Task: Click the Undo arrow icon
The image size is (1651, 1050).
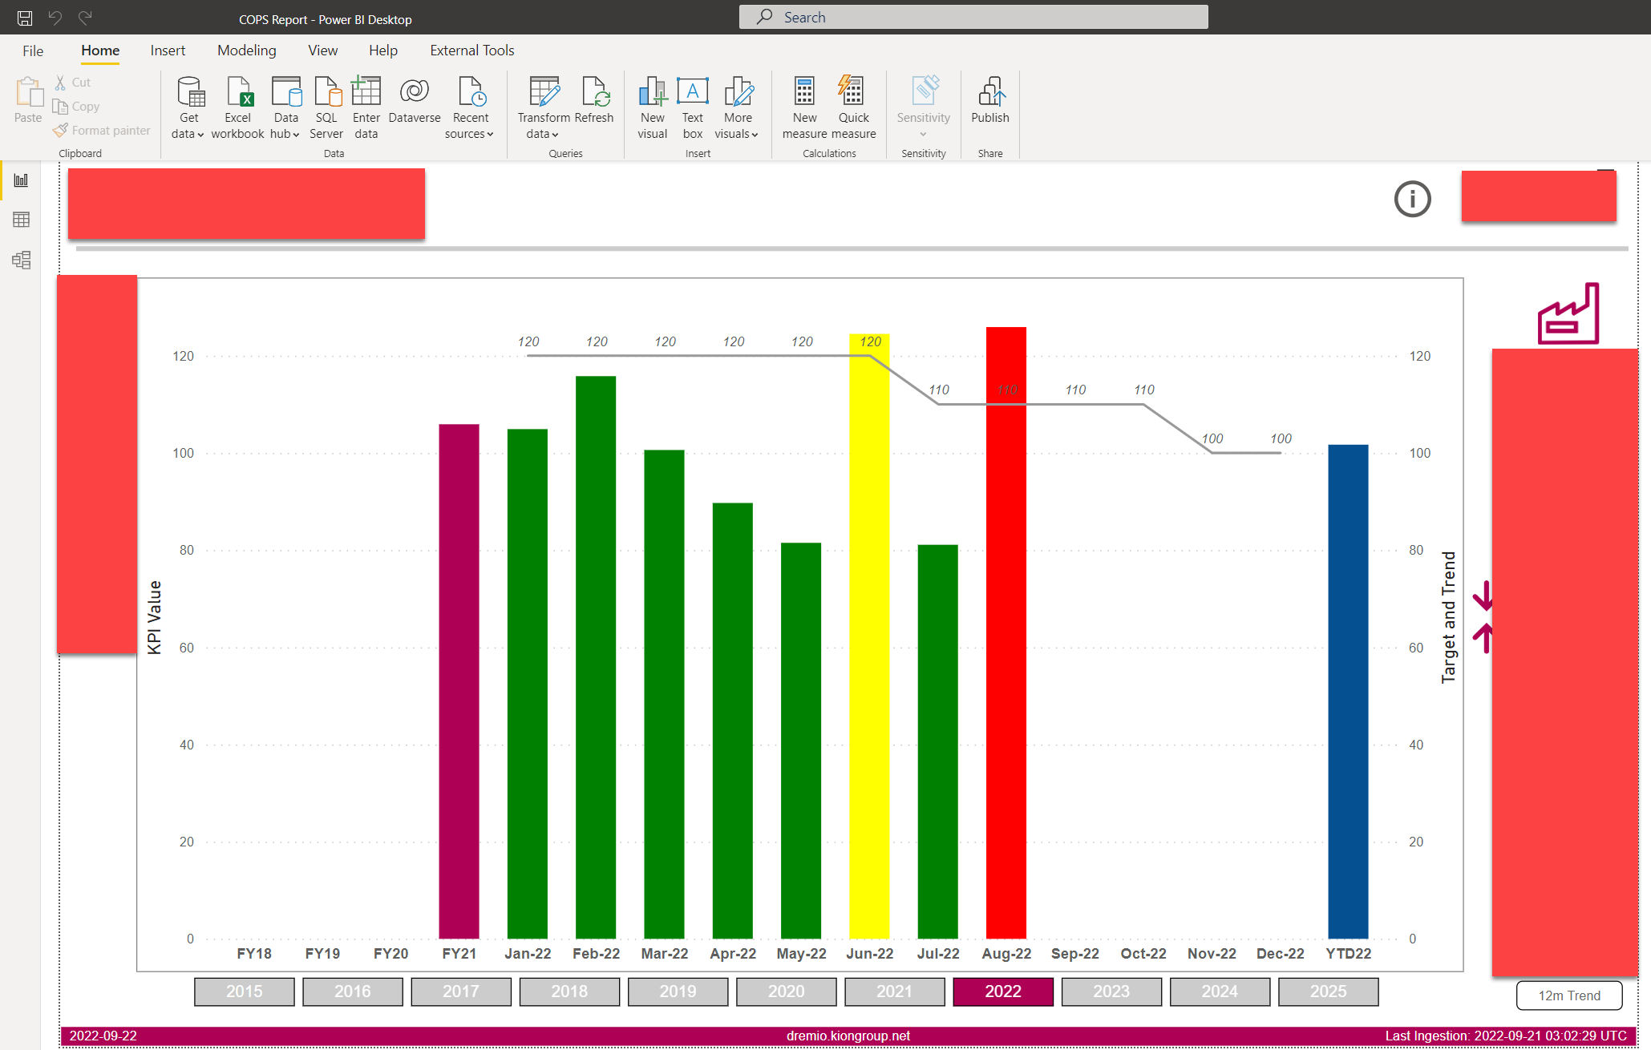Action: (55, 18)
